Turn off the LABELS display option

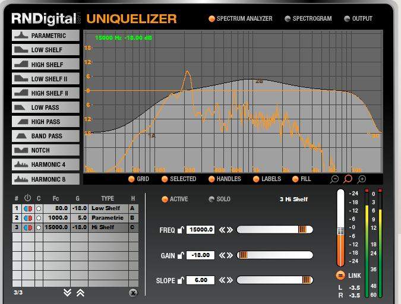257,179
